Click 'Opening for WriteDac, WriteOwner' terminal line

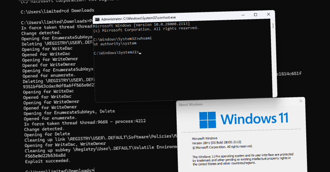point(65,145)
